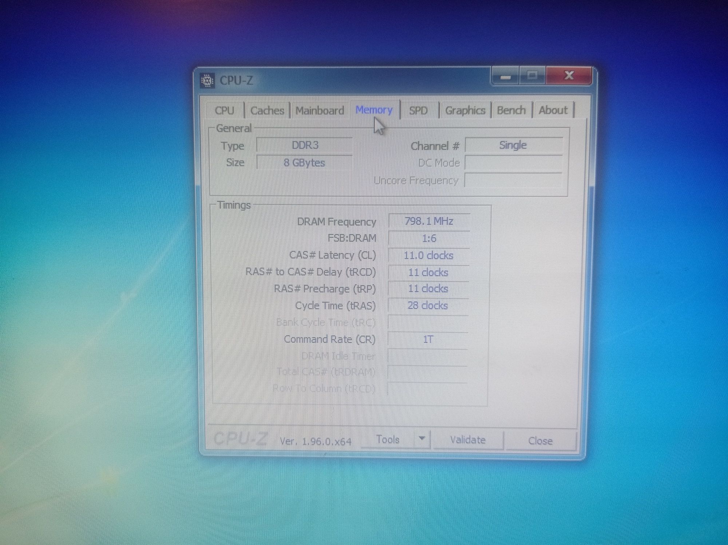Click the 11.0 clocks CAS latency value
This screenshot has width=728, height=545.
coord(428,255)
